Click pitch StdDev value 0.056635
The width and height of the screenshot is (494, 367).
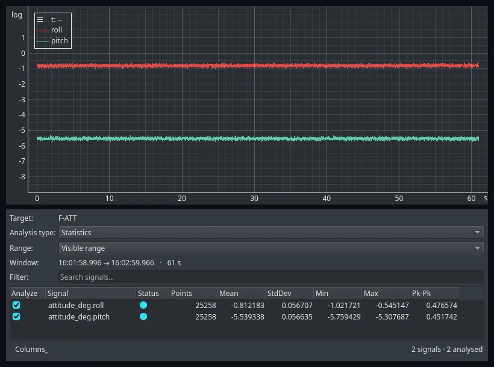tap(297, 317)
